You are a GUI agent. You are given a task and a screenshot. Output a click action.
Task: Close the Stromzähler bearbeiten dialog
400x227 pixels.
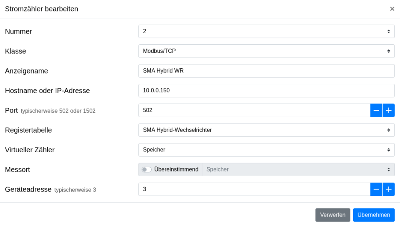392,9
